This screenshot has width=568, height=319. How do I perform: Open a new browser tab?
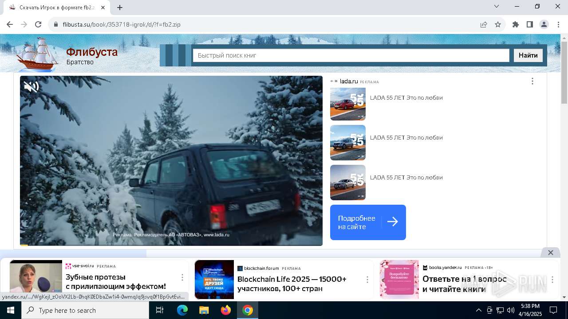coord(120,8)
